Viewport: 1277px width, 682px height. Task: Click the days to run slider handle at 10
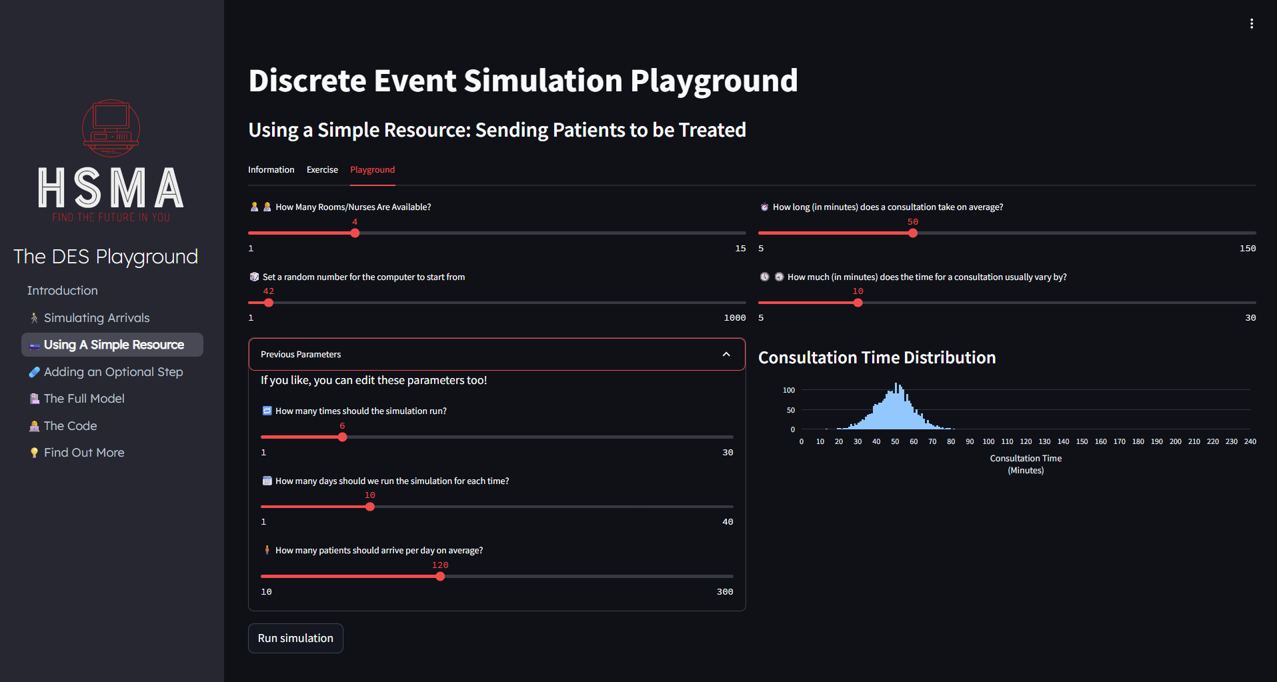[x=370, y=507]
